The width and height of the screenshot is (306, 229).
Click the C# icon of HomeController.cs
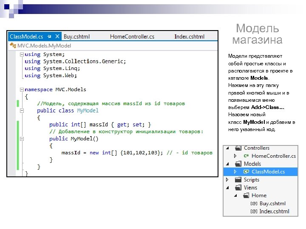point(246,156)
